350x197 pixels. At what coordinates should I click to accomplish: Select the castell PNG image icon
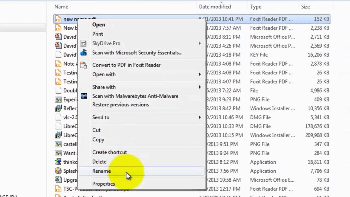(58, 144)
